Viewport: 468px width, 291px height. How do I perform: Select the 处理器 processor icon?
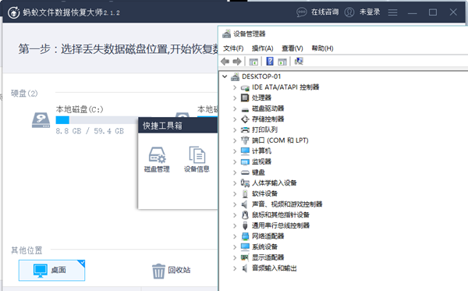click(245, 98)
